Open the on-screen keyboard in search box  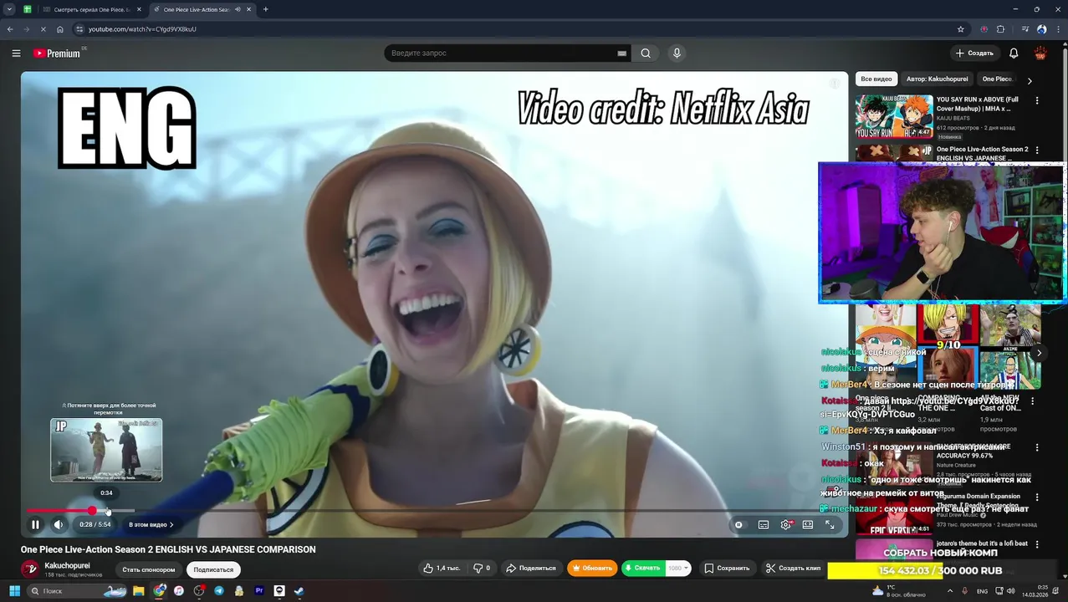coord(621,53)
